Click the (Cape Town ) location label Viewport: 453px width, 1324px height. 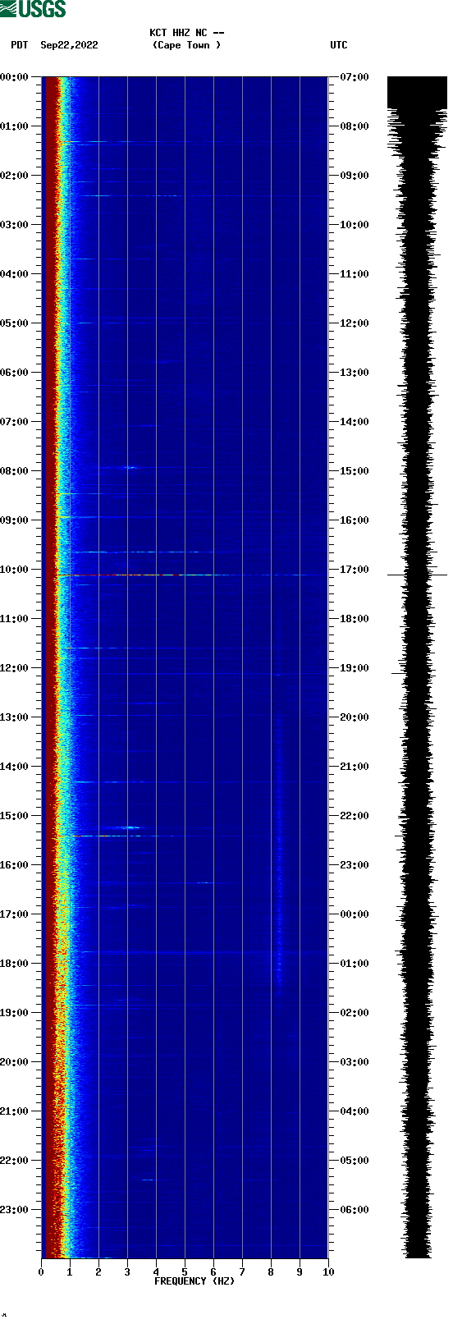186,45
